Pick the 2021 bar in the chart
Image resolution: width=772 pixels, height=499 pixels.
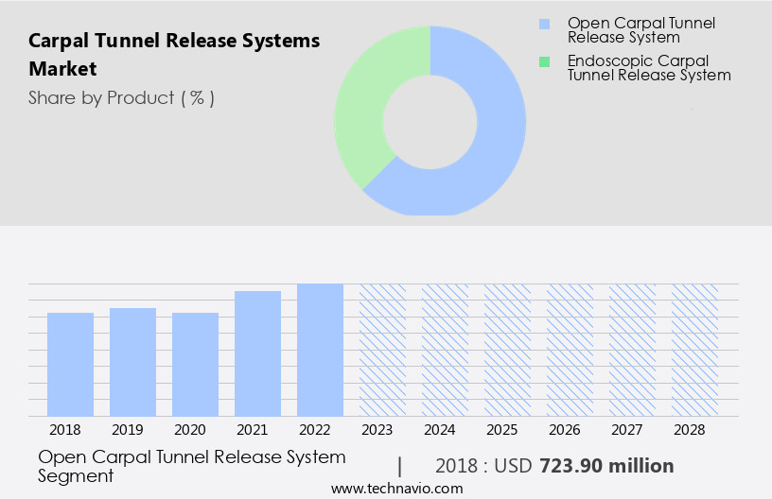(258, 353)
